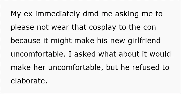Select the word "dmd"
181x94 pixels.
[x=90, y=14]
